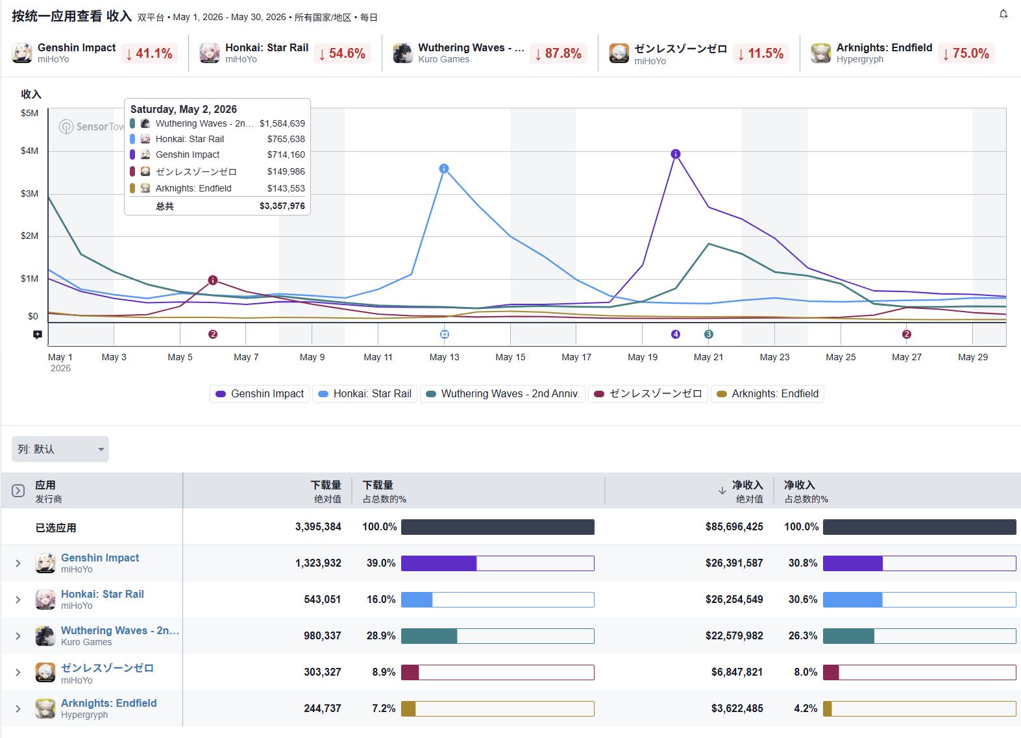Click the Genshin Impact app icon in header
Image resolution: width=1021 pixels, height=738 pixels.
pos(22,53)
